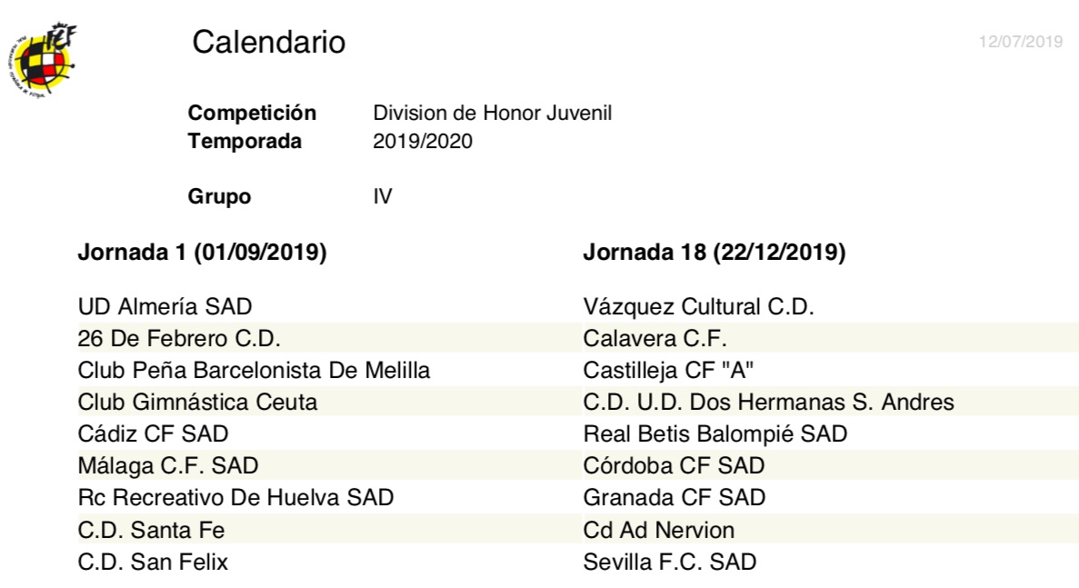Viewport: 1079px width, 588px height.
Task: Select Division de Honor Juvenil text
Action: (492, 113)
